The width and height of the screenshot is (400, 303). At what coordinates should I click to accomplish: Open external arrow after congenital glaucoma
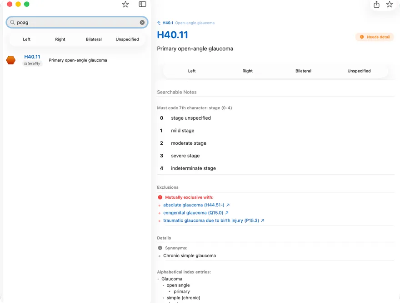click(226, 213)
